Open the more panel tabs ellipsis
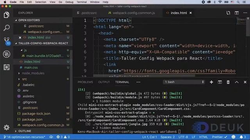Viewport: 250px width, 140px height. point(138,82)
